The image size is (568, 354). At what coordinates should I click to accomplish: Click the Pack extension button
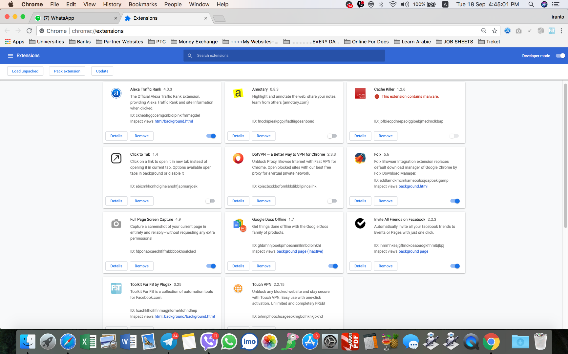tap(67, 71)
